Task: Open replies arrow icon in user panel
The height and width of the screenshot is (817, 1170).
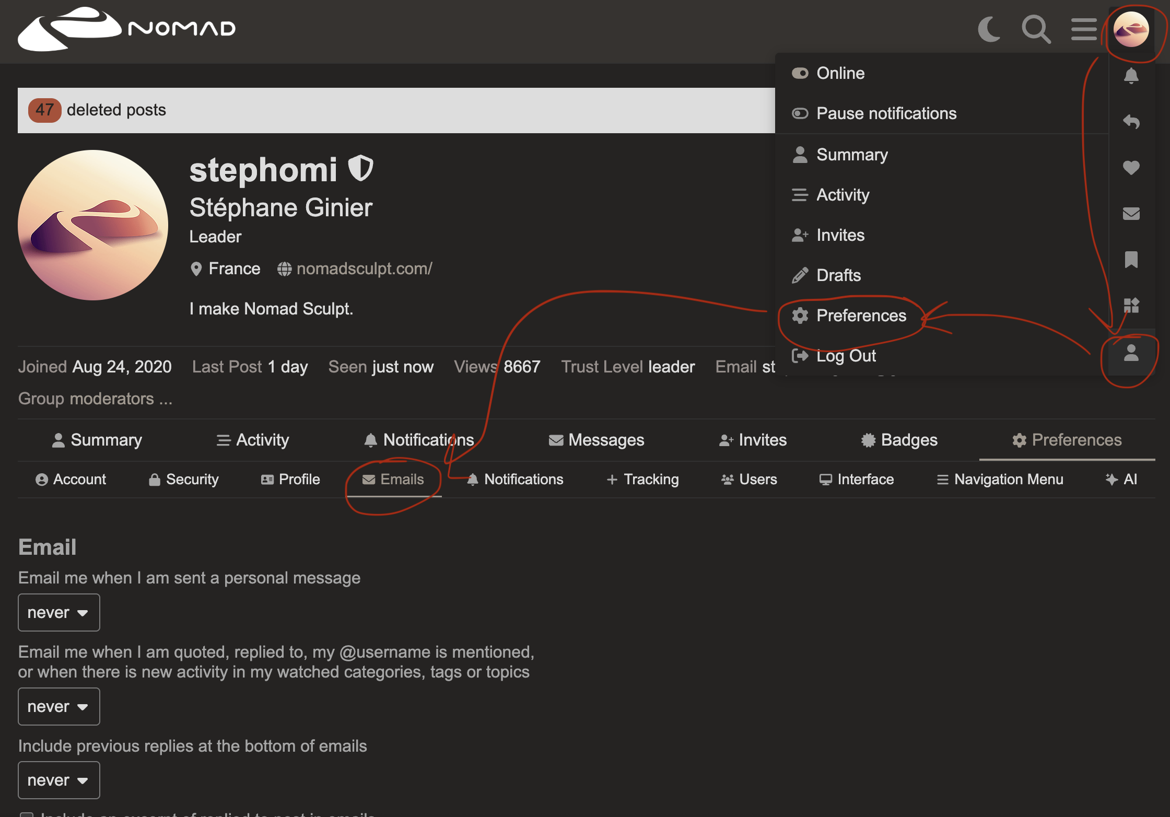Action: click(x=1131, y=122)
